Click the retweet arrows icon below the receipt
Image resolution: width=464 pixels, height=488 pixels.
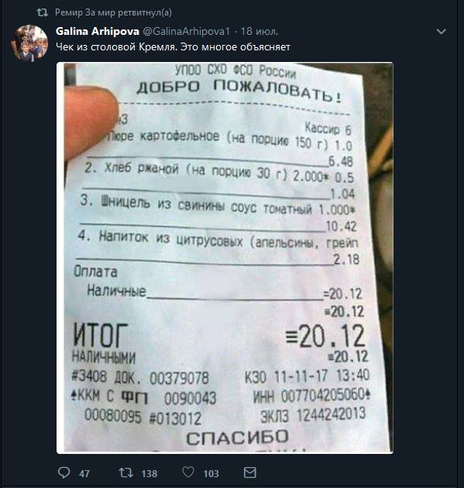(x=125, y=473)
